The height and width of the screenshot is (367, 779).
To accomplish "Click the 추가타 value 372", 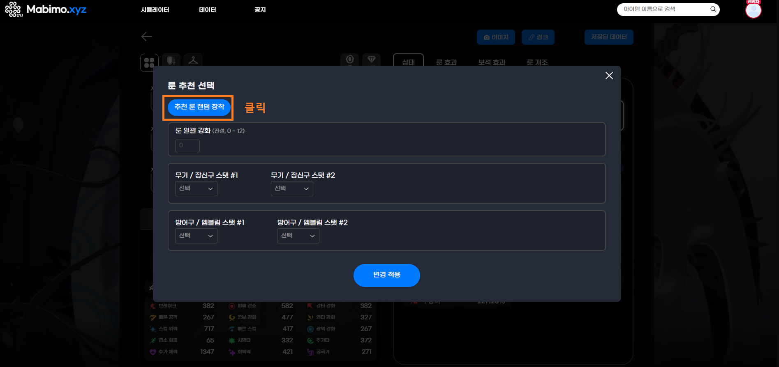I will click(x=366, y=340).
